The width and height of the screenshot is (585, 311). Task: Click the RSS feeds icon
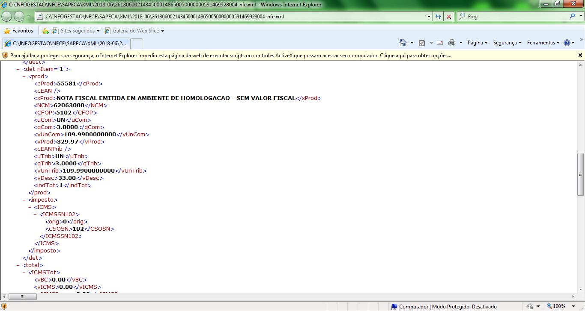click(422, 43)
